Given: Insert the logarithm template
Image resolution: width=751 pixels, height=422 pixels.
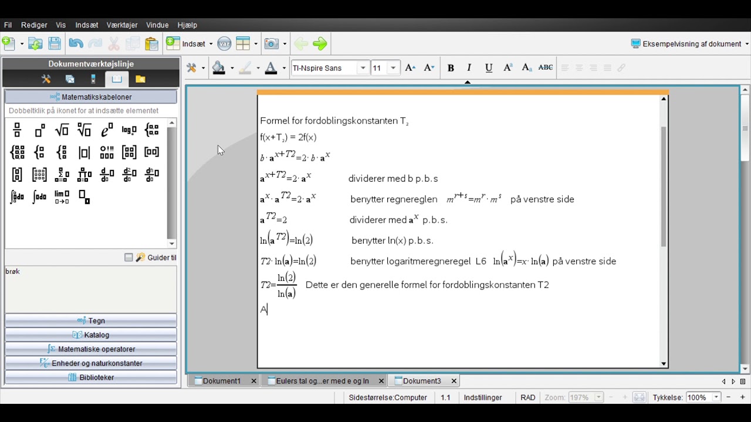Looking at the screenshot, I should (x=129, y=130).
